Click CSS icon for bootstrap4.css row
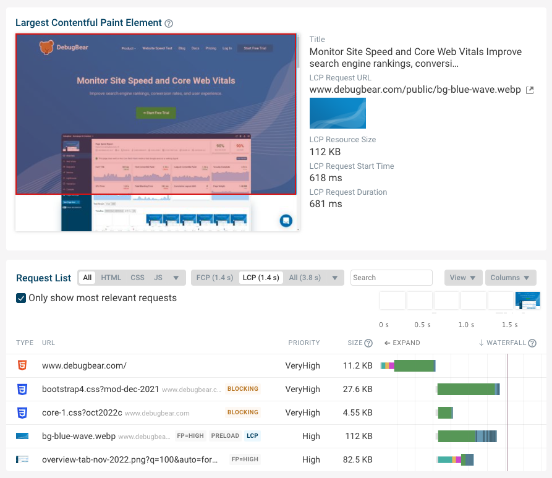This screenshot has height=478, width=552. pos(22,389)
